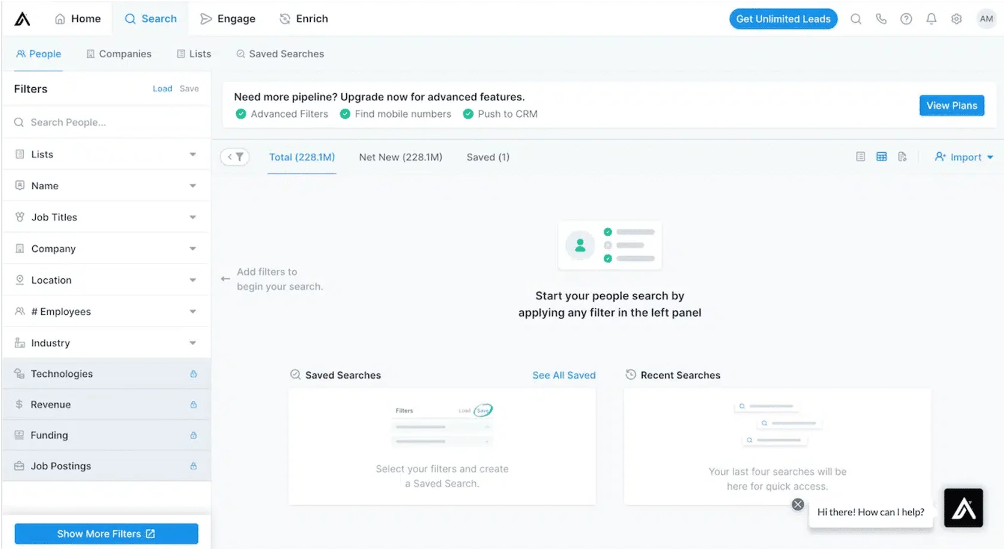
Task: Select Search in top navigation
Action: click(x=151, y=19)
